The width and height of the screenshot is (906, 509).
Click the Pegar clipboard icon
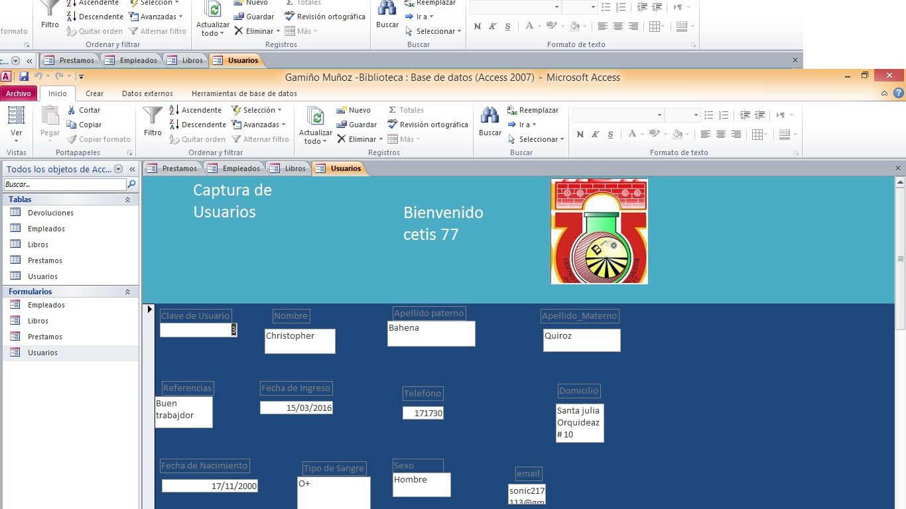[50, 115]
